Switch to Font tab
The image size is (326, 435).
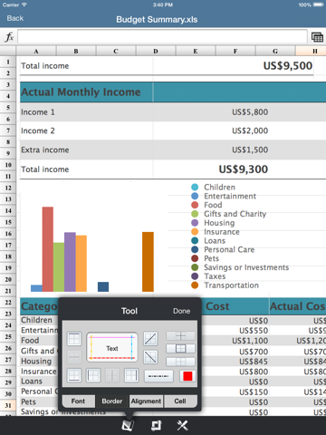(x=78, y=401)
